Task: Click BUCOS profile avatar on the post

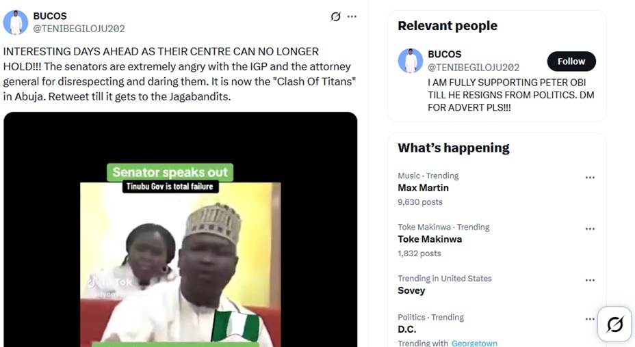Action: click(x=16, y=23)
